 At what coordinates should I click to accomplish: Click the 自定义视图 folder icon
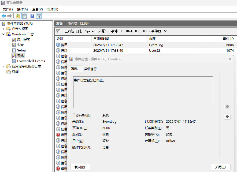click(9, 29)
